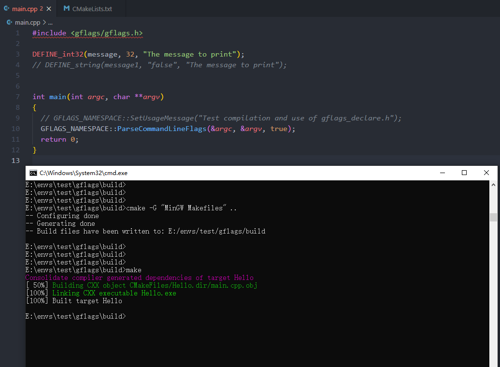Screen dimensions: 500x367
Task: Click the ParseCommandLineFlags function call
Action: [x=163, y=129]
